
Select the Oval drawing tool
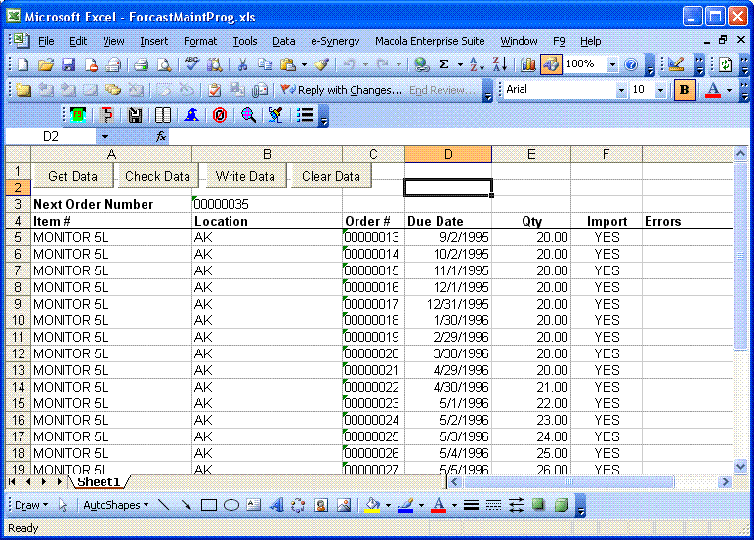coord(231,505)
